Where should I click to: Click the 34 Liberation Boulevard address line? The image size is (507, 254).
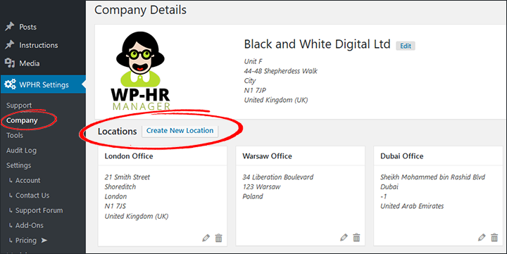(x=277, y=177)
